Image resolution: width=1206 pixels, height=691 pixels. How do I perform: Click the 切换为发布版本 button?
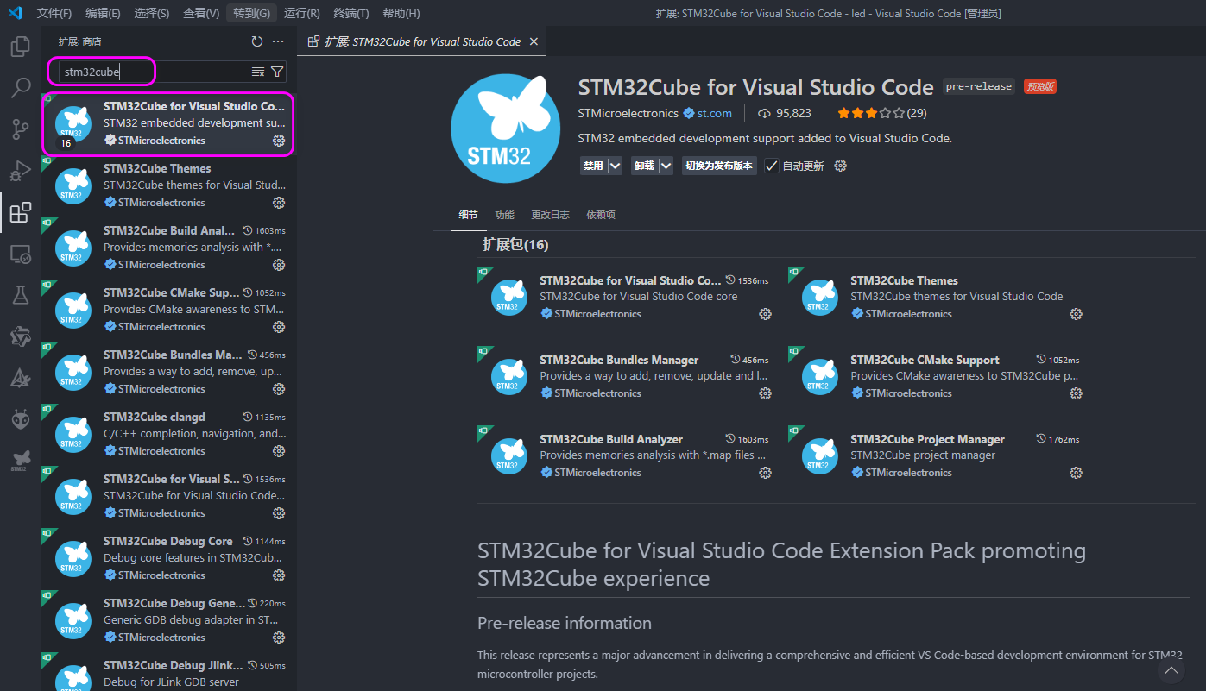coord(719,166)
